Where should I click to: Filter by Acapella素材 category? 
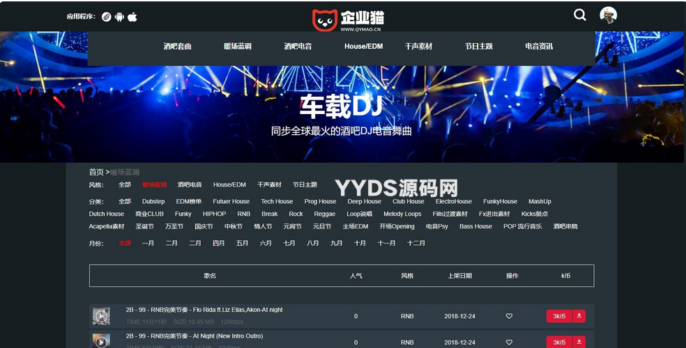click(107, 226)
